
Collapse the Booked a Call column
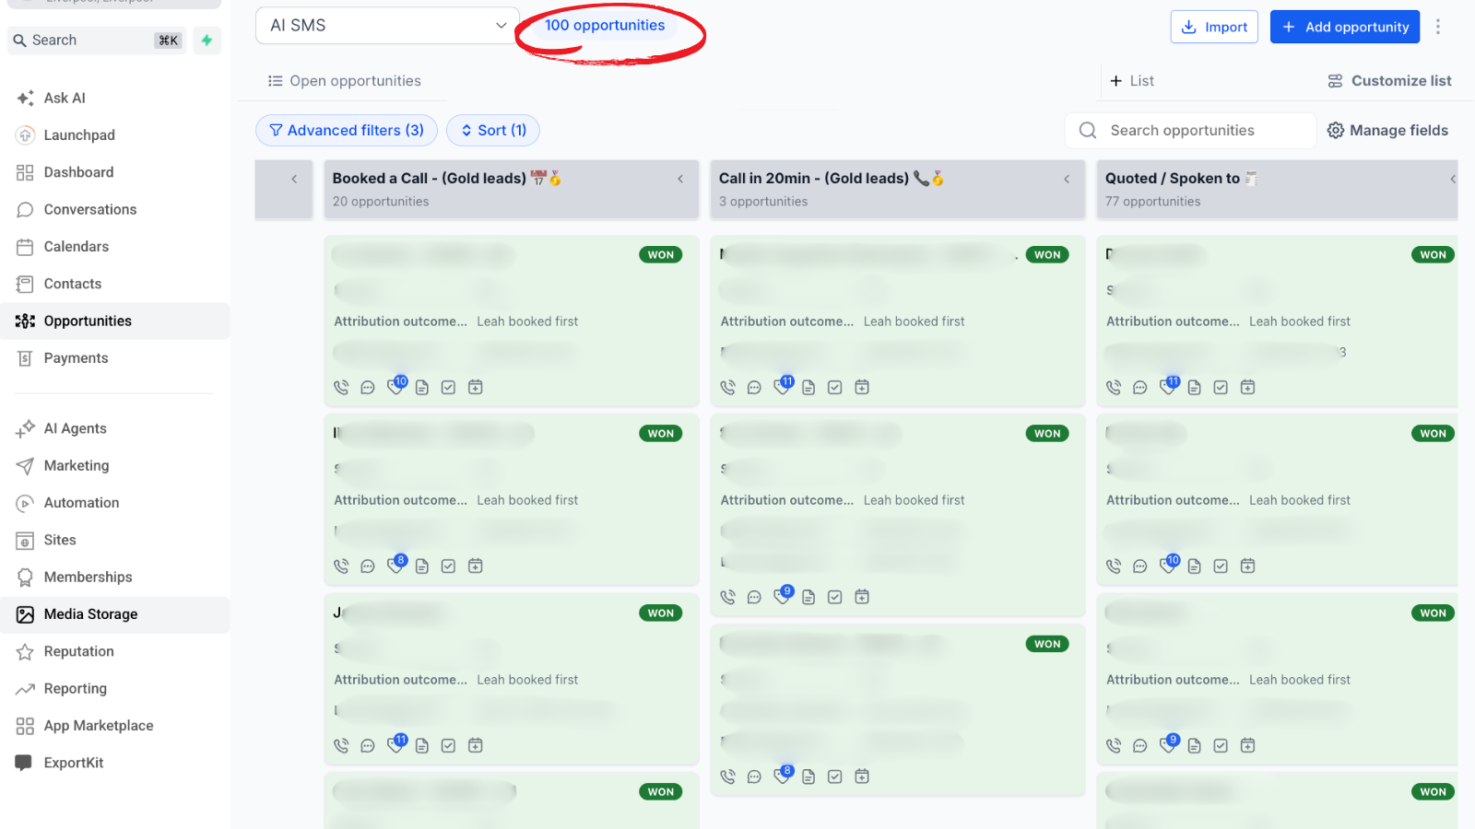(680, 179)
